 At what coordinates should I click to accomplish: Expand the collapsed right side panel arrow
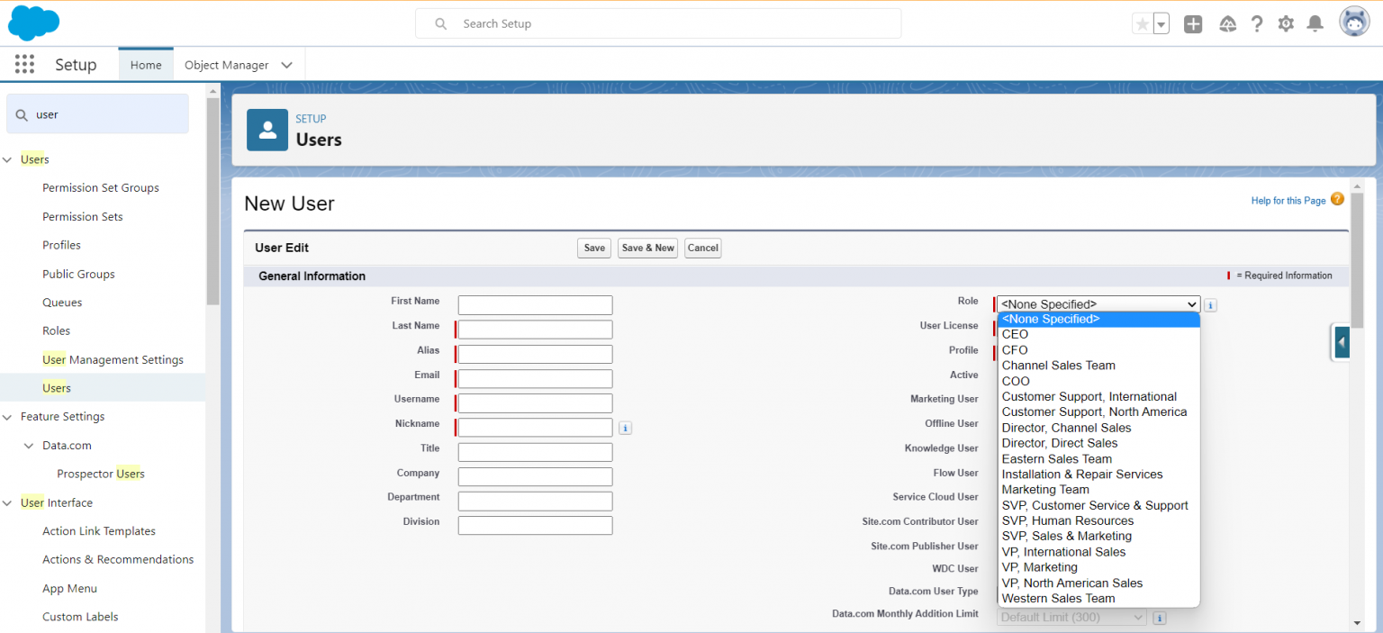pos(1341,342)
